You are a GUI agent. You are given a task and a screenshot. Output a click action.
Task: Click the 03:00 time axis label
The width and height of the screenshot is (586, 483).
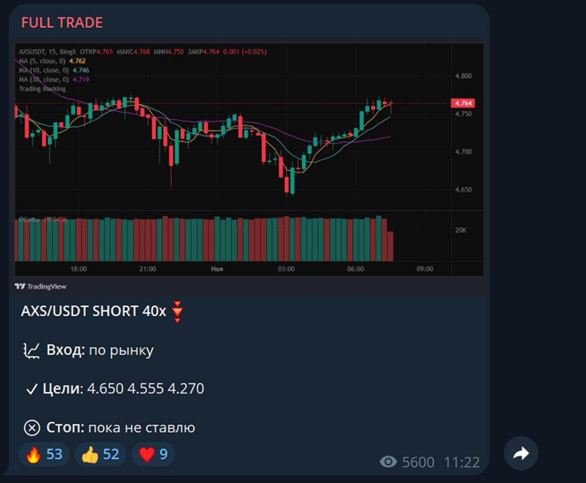286,269
